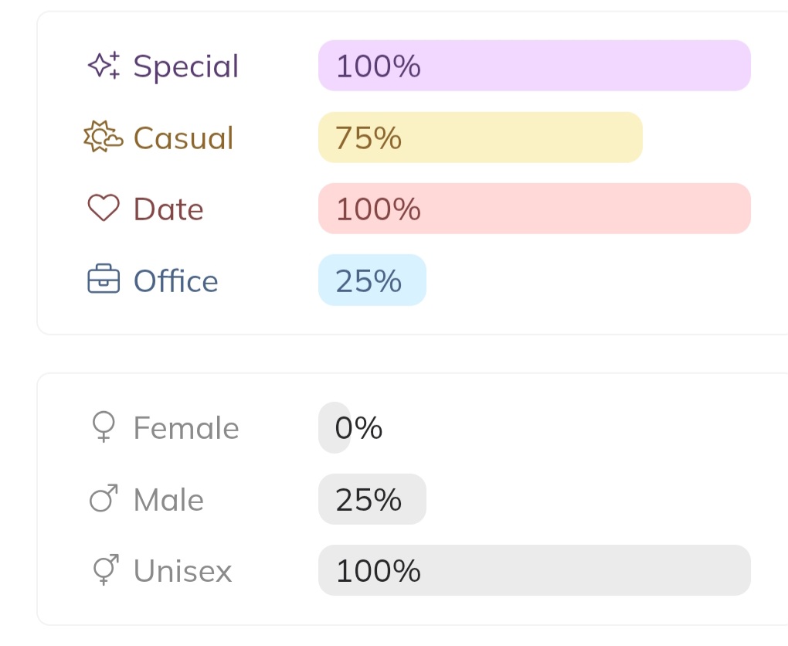788x646 pixels.
Task: Select the yellow Casual 75% bar
Action: coord(480,138)
